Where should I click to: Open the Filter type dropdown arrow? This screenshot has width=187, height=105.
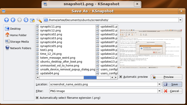159,91
